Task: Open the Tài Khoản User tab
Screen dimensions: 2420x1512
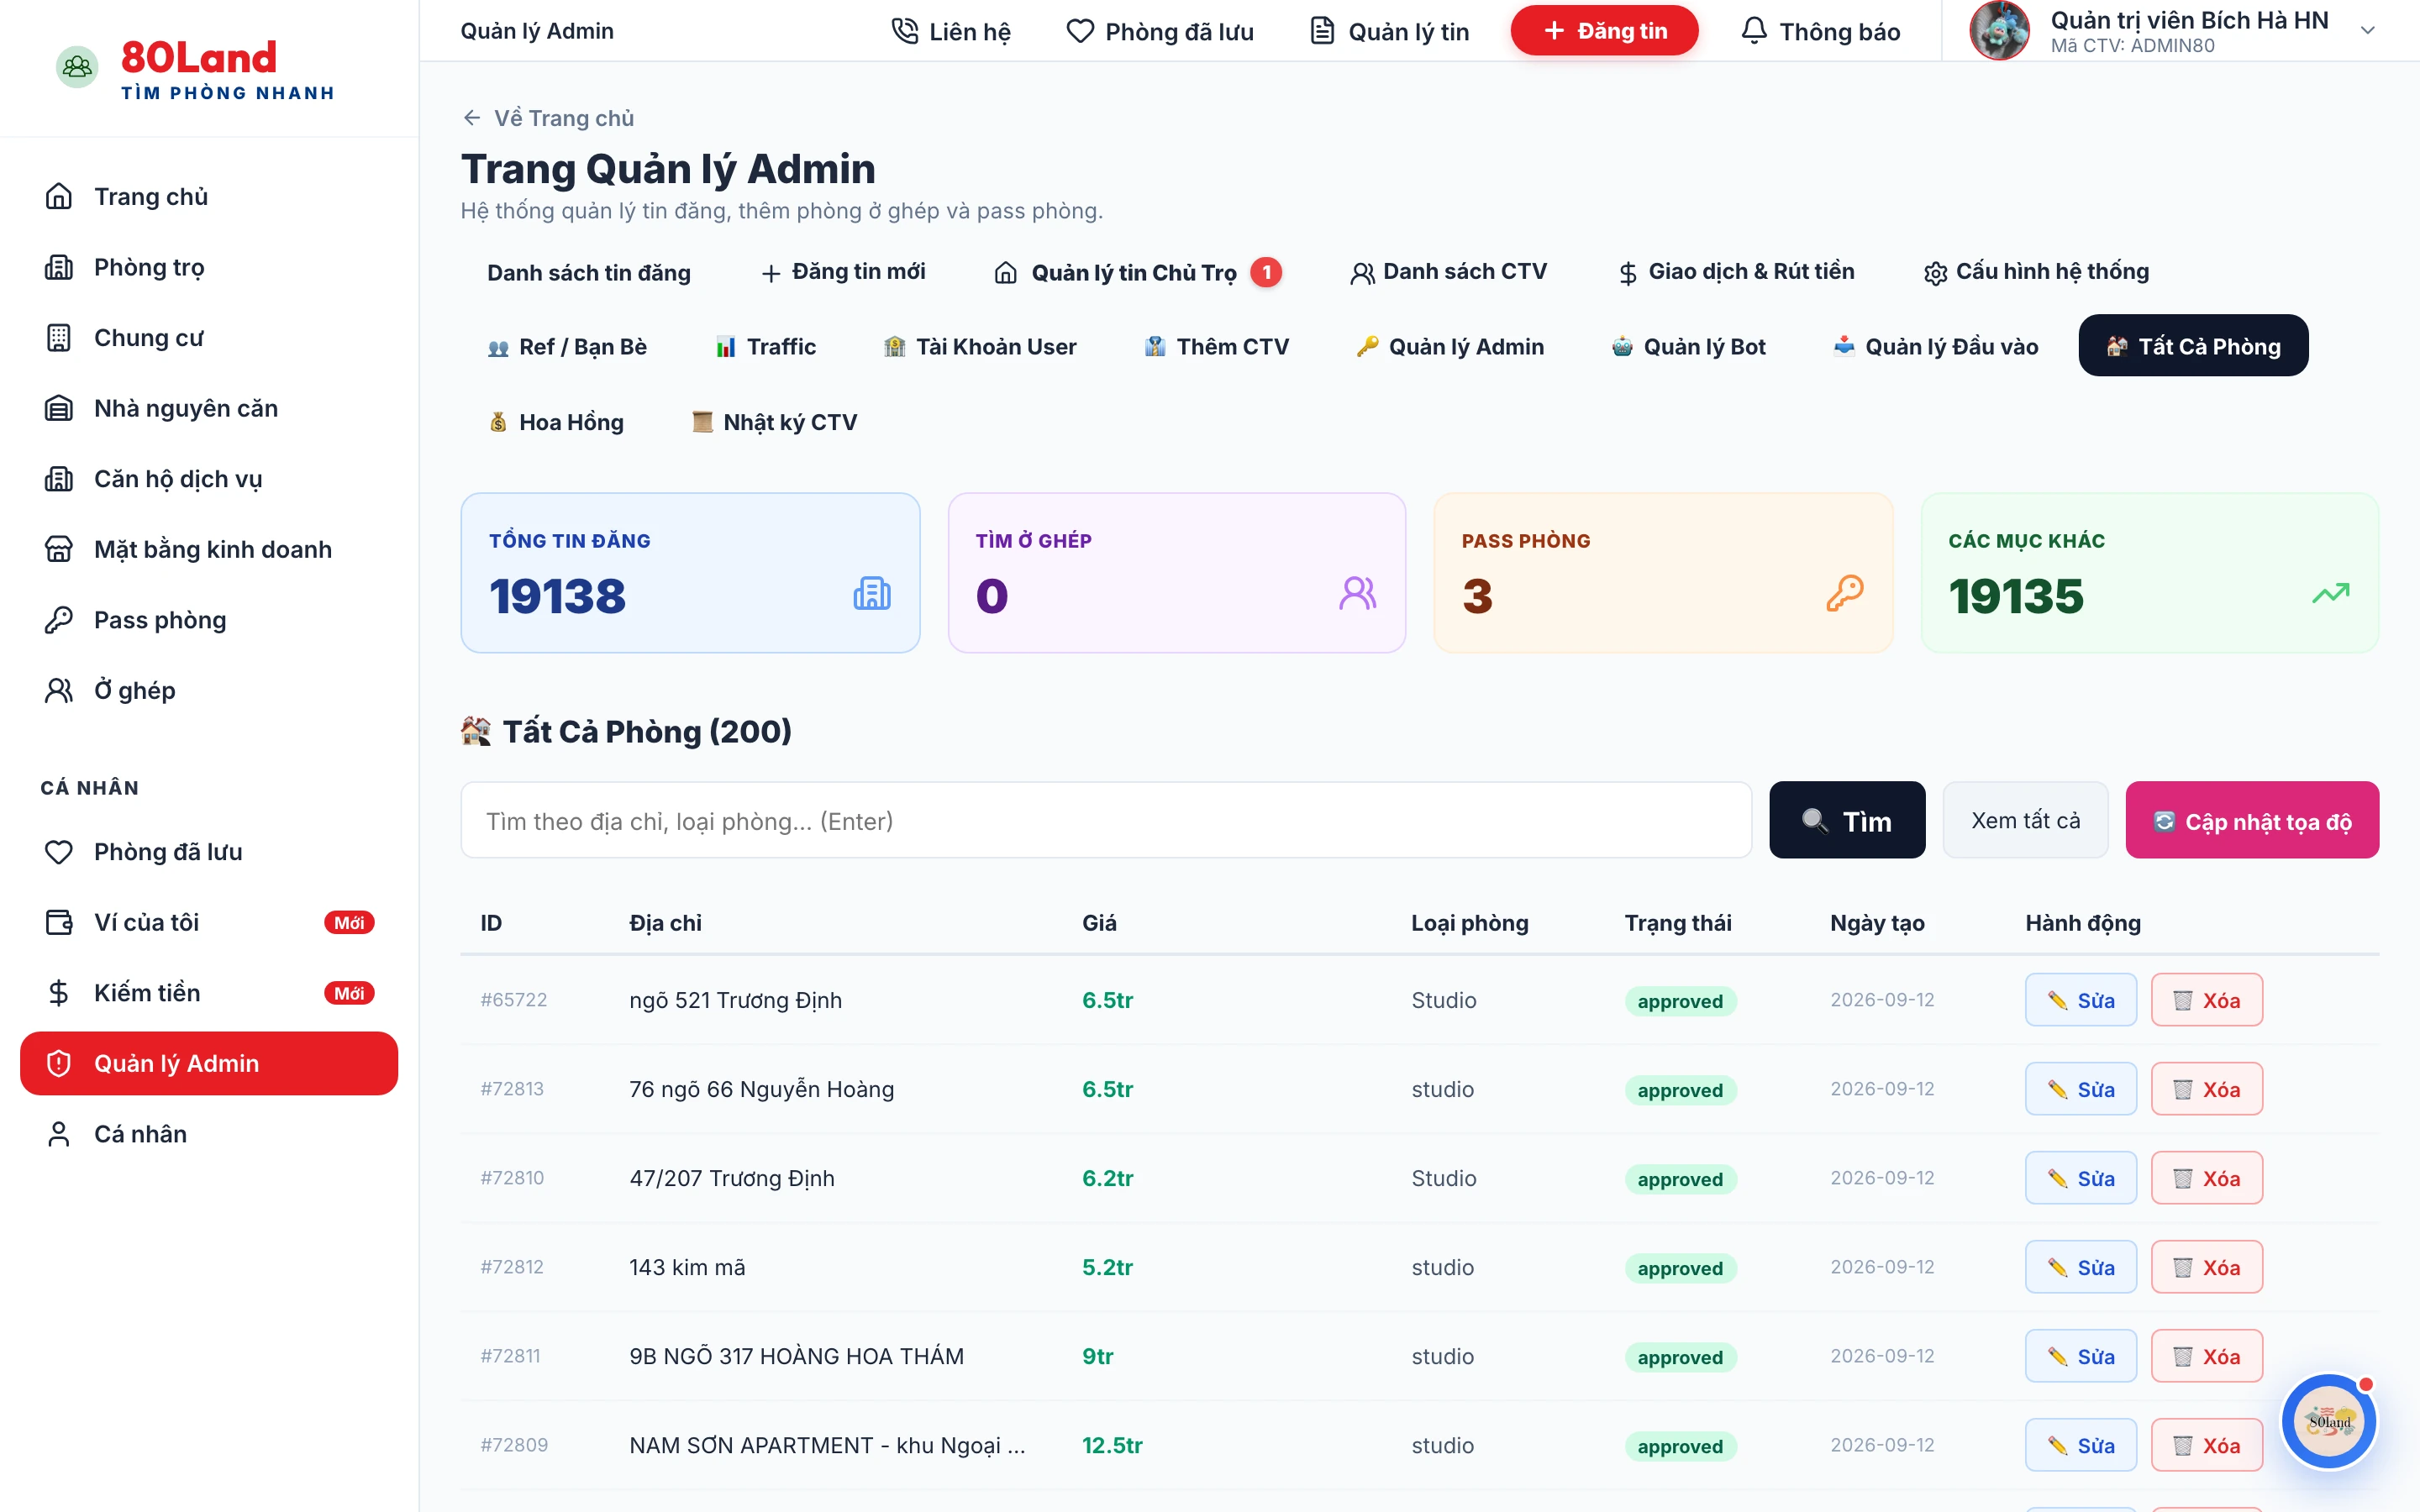Action: pyautogui.click(x=980, y=346)
